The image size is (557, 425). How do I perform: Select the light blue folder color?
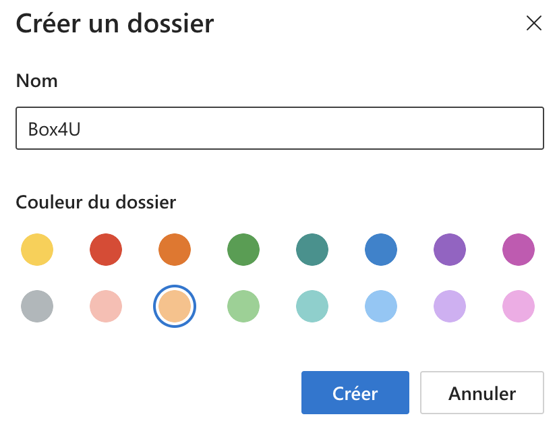click(381, 307)
